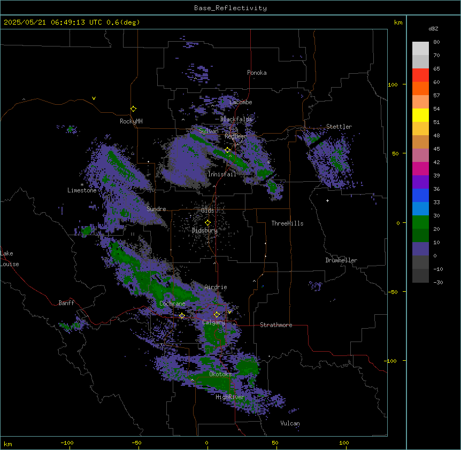461x450 pixels.
Task: Click the asterisk marker above Limestone label
Action: click(x=82, y=185)
